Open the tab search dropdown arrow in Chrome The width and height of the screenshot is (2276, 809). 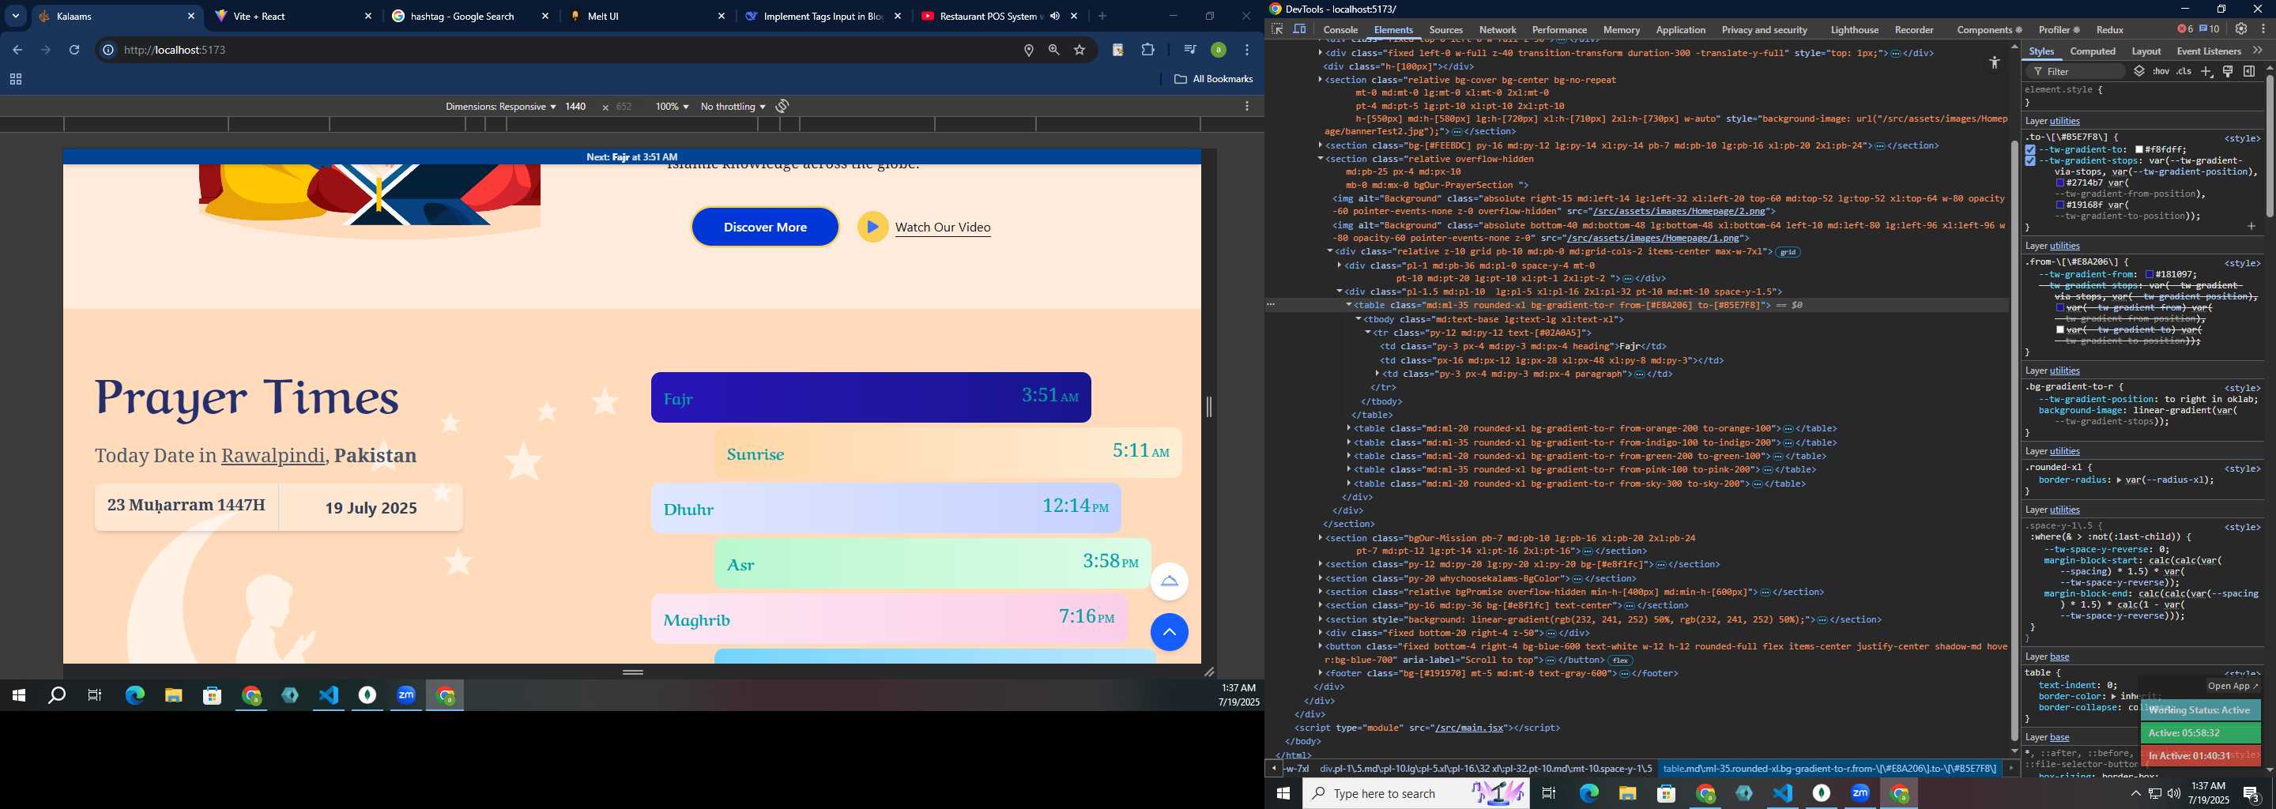click(16, 16)
